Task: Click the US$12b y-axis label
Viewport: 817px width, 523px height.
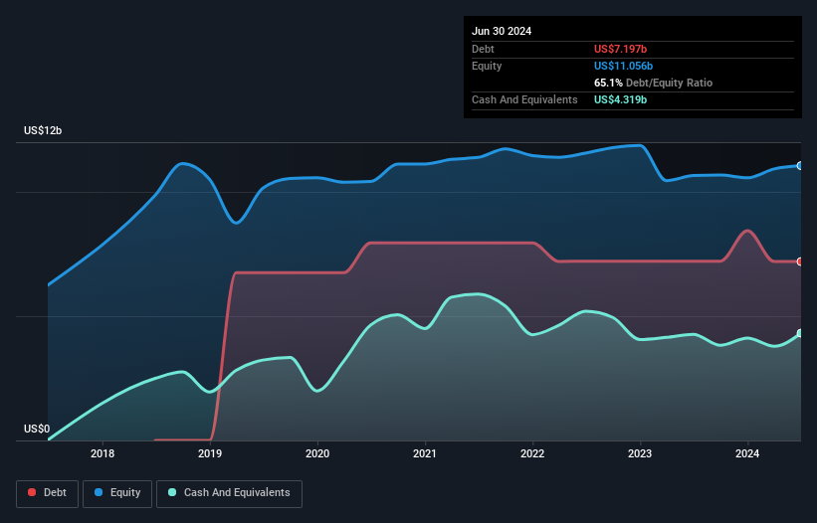Action: click(43, 130)
